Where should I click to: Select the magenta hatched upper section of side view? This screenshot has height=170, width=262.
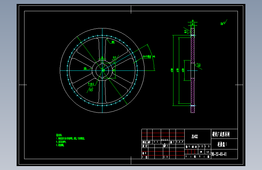point(193,45)
